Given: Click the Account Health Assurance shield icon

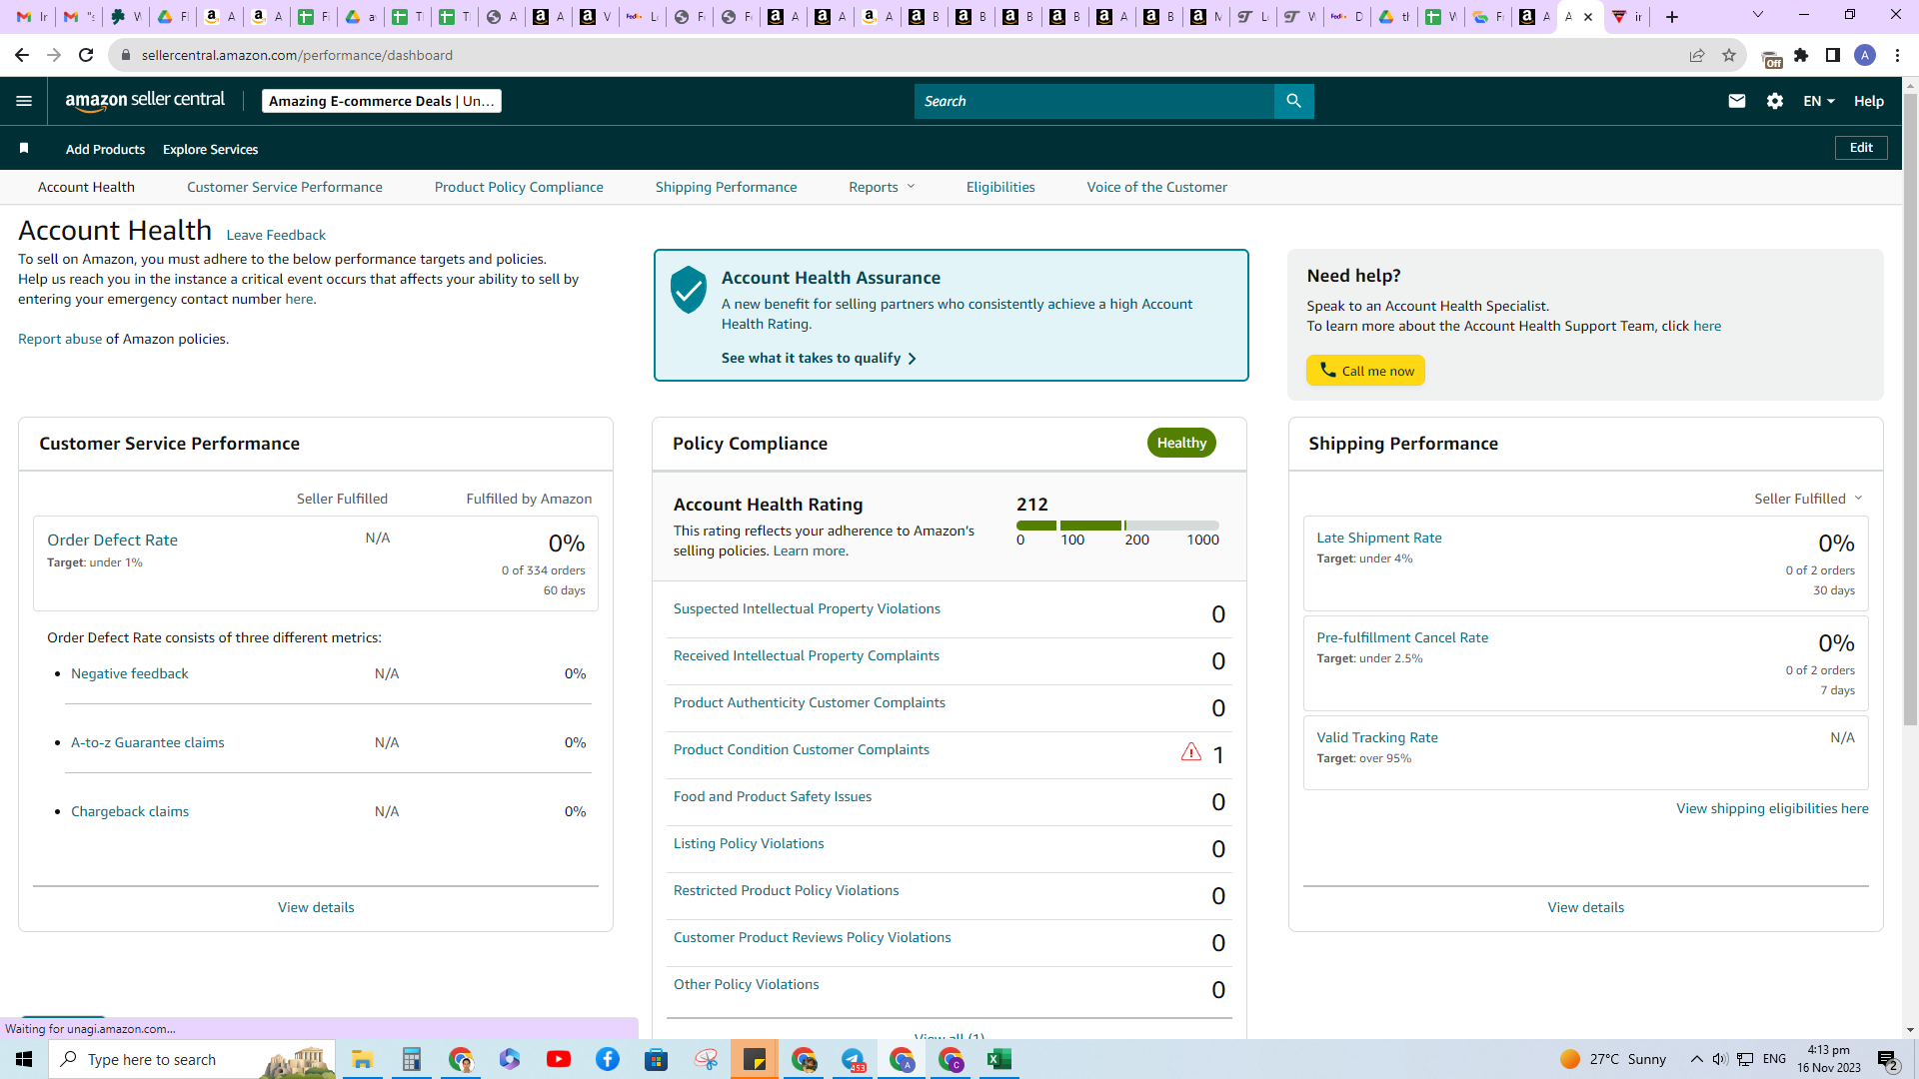Looking at the screenshot, I should click(x=689, y=290).
